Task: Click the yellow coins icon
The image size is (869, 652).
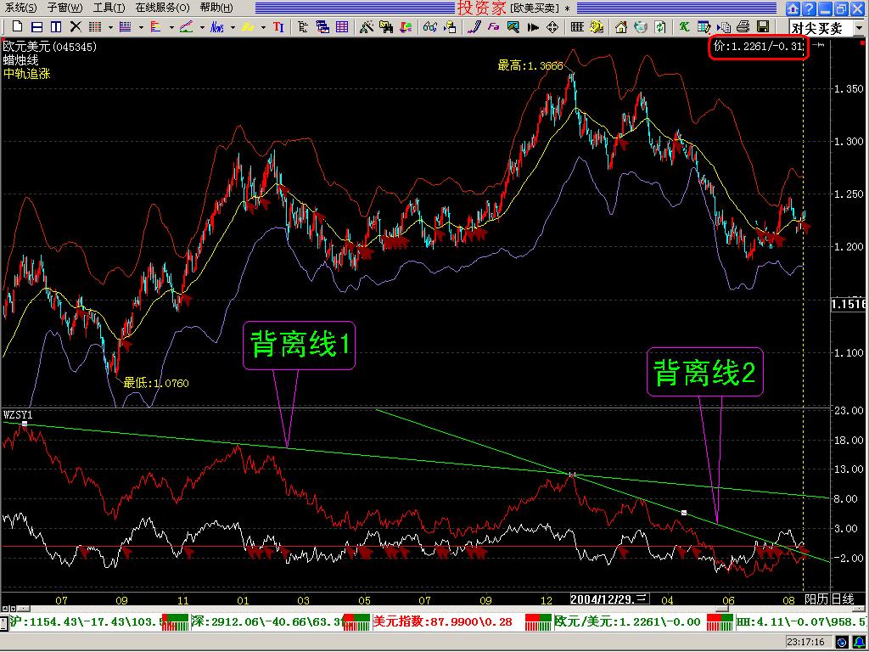Action: (x=597, y=26)
